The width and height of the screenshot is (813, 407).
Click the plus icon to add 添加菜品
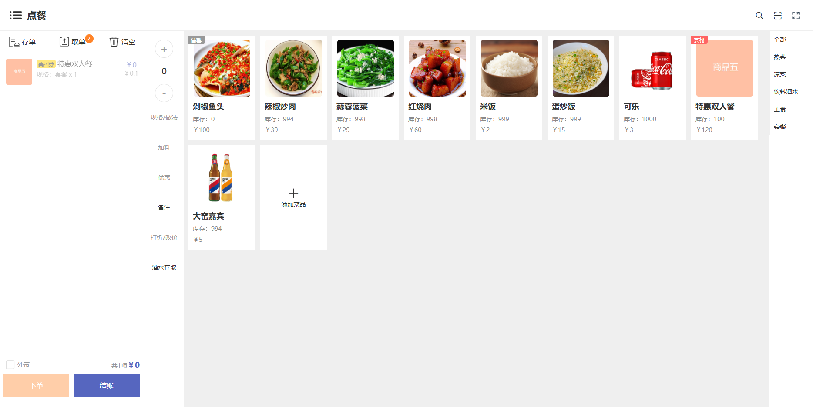click(293, 193)
